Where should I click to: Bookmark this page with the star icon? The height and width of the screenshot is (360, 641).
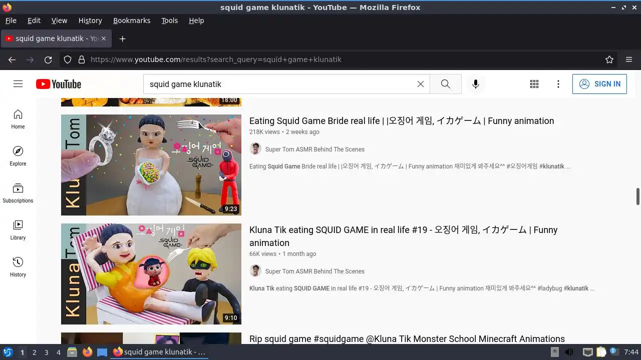[609, 59]
